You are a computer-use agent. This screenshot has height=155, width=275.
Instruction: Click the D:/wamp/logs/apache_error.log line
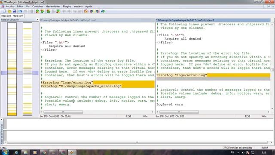pos(81,86)
